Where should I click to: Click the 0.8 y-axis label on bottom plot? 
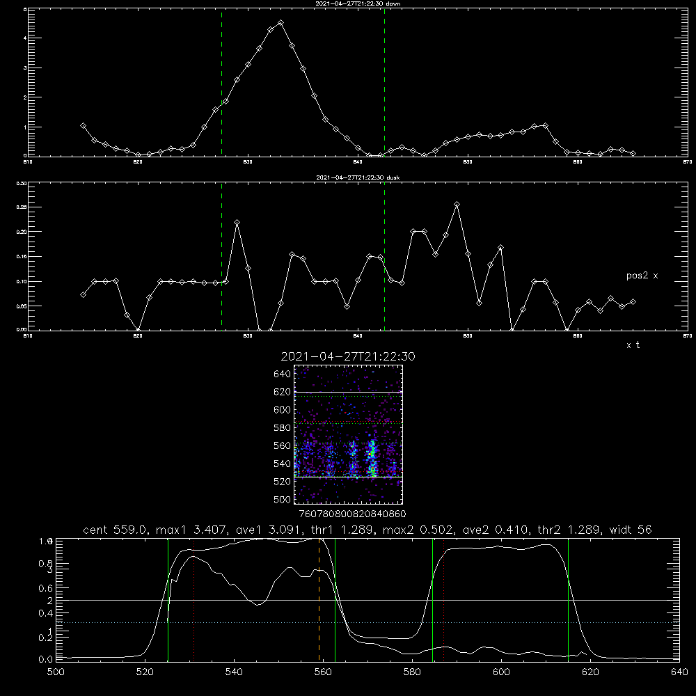coord(46,564)
